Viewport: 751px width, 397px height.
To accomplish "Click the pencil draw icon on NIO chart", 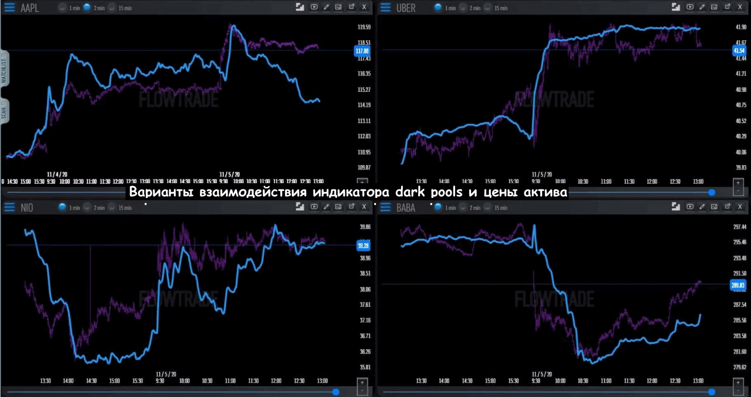I will click(x=326, y=207).
